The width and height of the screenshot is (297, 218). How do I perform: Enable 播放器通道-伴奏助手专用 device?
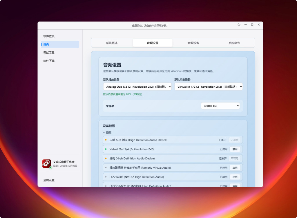(235, 168)
